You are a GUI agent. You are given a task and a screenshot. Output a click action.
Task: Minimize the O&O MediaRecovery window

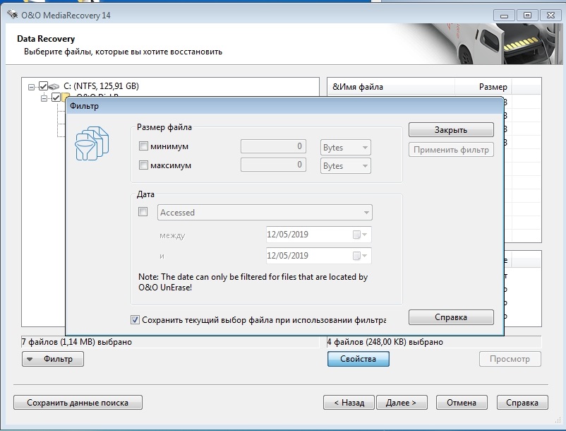[505, 15]
